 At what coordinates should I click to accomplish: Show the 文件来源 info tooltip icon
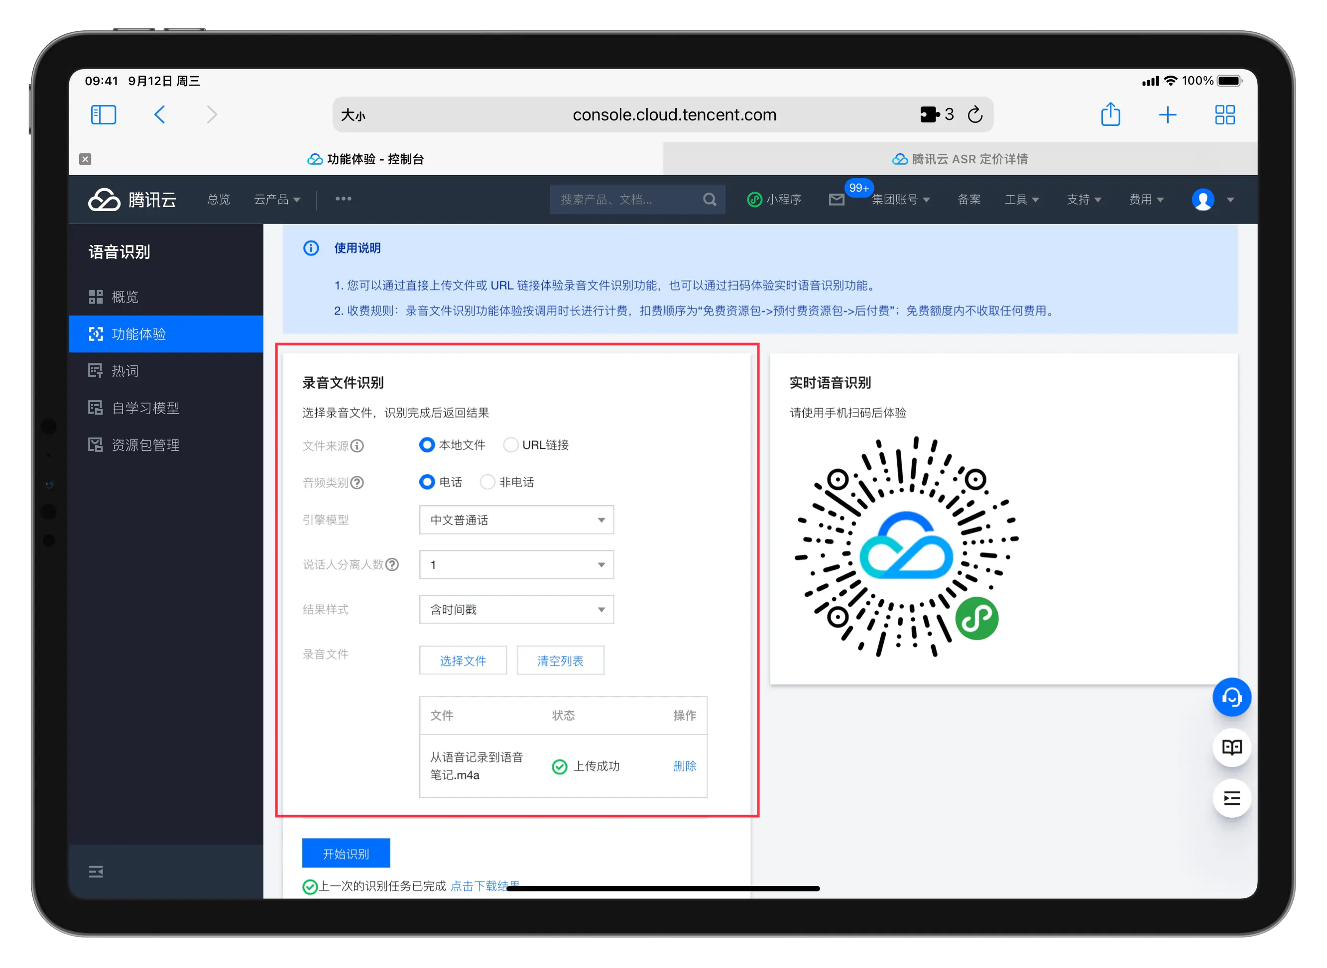click(x=357, y=446)
